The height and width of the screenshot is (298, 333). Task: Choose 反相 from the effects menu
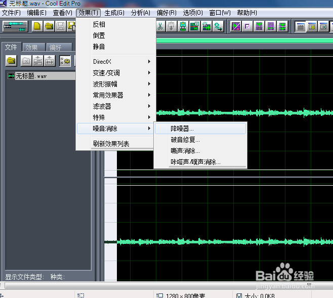pos(116,24)
